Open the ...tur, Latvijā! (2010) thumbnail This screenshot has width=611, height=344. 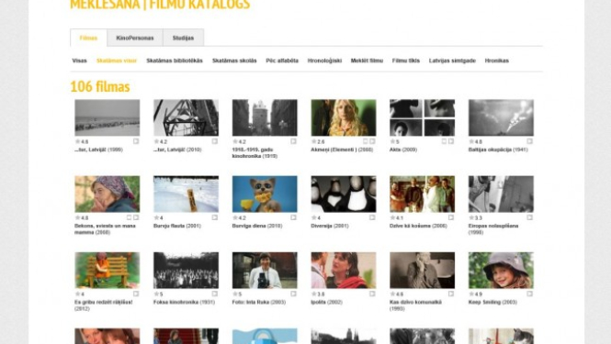tap(186, 117)
